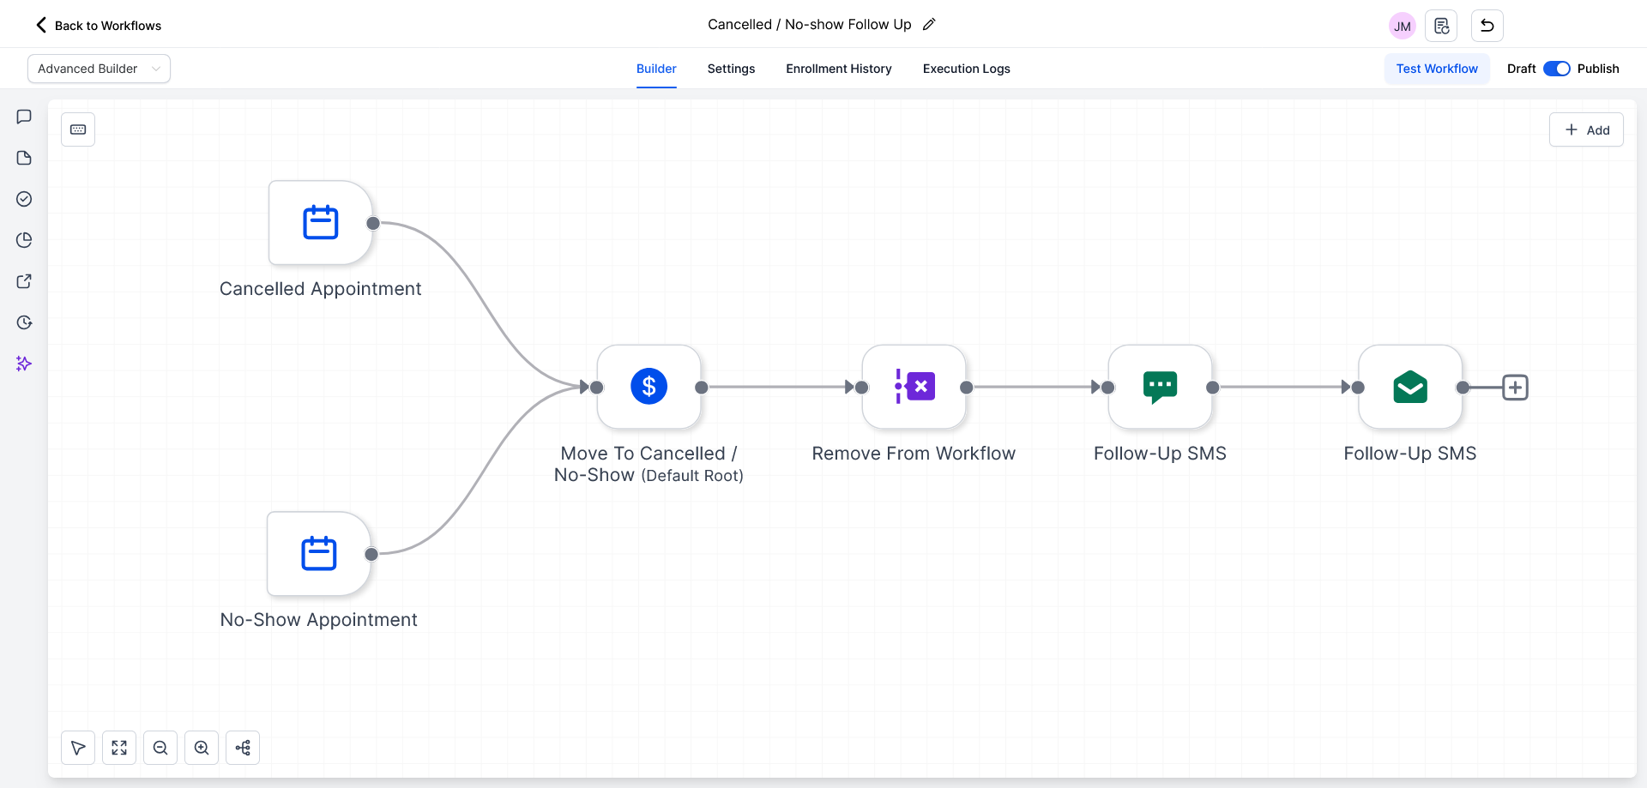Switch to the Settings tab
This screenshot has height=788, width=1647.
click(731, 69)
